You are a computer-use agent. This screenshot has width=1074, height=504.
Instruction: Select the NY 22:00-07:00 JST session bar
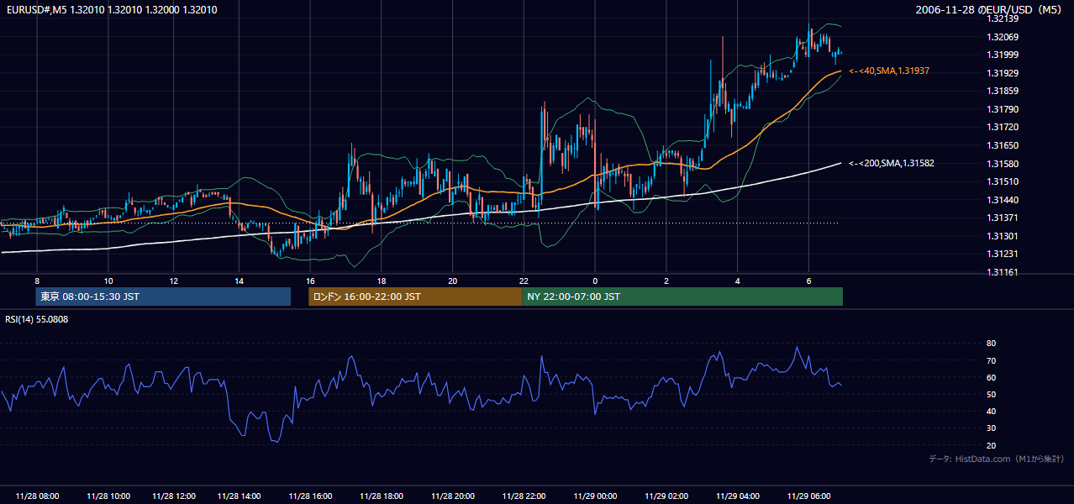point(682,297)
